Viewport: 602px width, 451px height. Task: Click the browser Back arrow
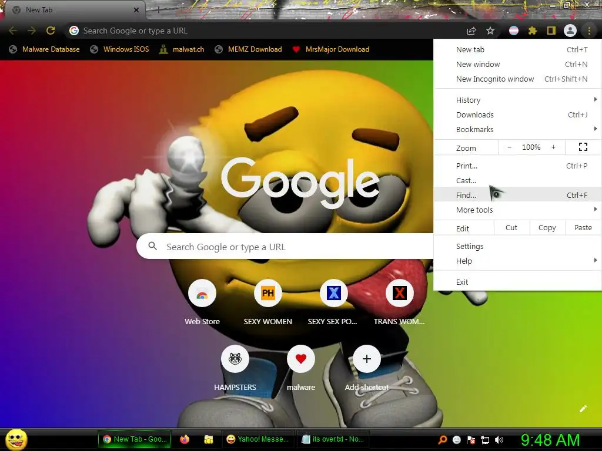click(x=13, y=31)
